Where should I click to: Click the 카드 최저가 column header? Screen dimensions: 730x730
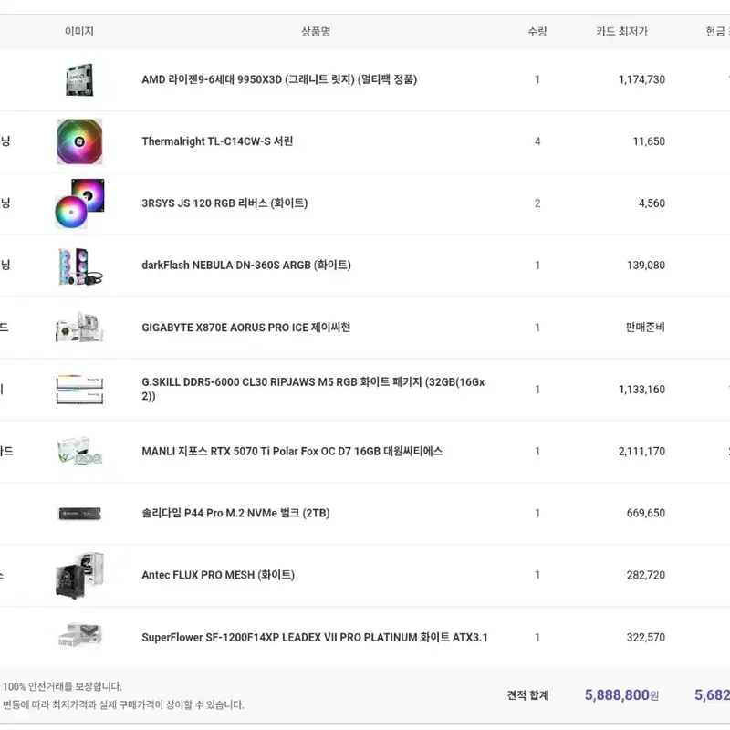621,31
